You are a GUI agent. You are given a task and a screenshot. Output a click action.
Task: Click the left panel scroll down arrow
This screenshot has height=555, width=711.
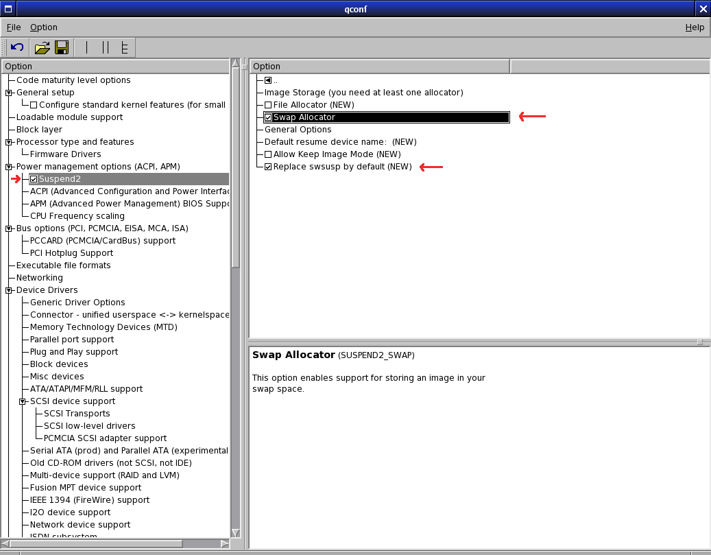[x=236, y=533]
